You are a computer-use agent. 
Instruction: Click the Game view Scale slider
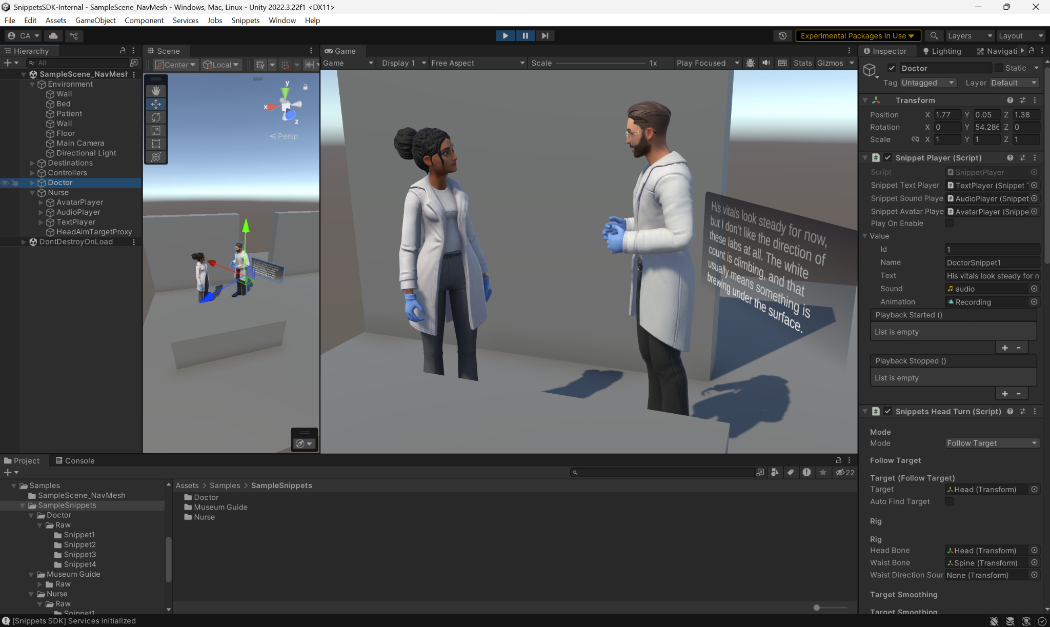600,63
